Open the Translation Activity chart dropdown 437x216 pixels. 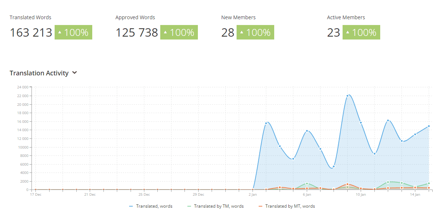[x=75, y=73]
